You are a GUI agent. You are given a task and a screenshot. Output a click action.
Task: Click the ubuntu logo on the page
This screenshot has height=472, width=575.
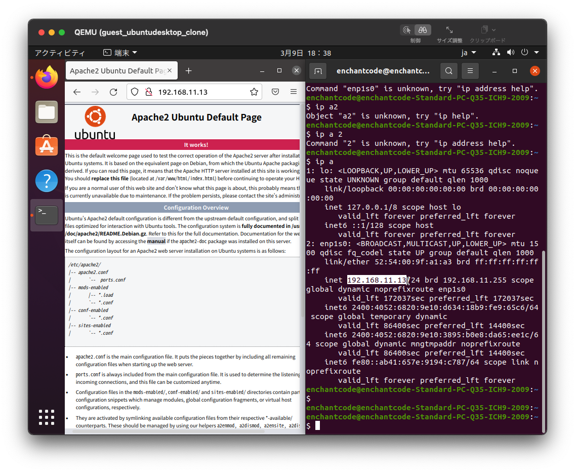pos(95,124)
